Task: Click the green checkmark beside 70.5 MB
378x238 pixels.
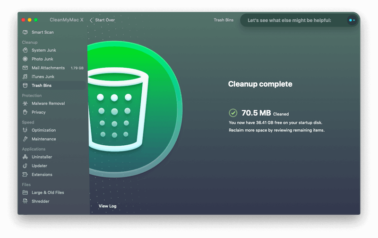Action: 233,113
